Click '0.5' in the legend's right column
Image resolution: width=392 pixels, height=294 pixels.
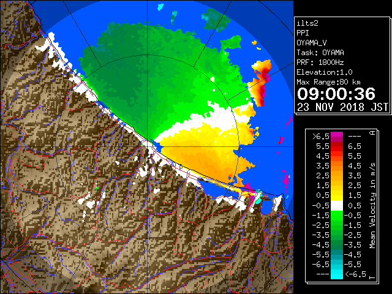click(355, 206)
